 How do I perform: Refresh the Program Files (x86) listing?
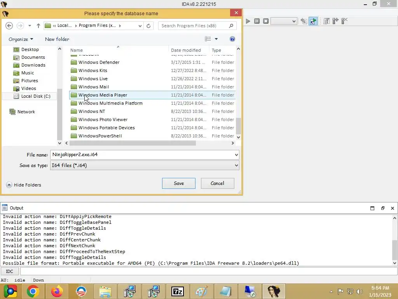click(x=148, y=26)
